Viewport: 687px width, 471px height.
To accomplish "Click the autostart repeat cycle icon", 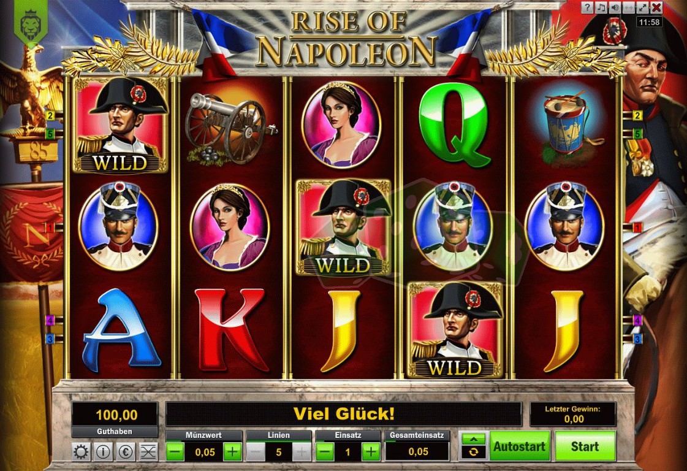I will tap(473, 452).
